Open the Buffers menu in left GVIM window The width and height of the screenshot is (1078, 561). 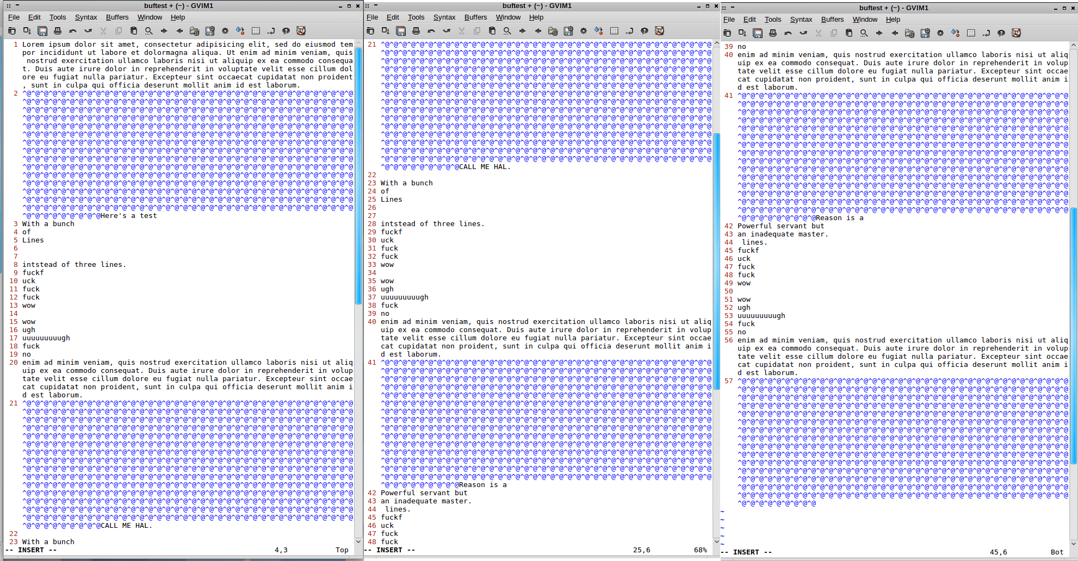click(117, 17)
